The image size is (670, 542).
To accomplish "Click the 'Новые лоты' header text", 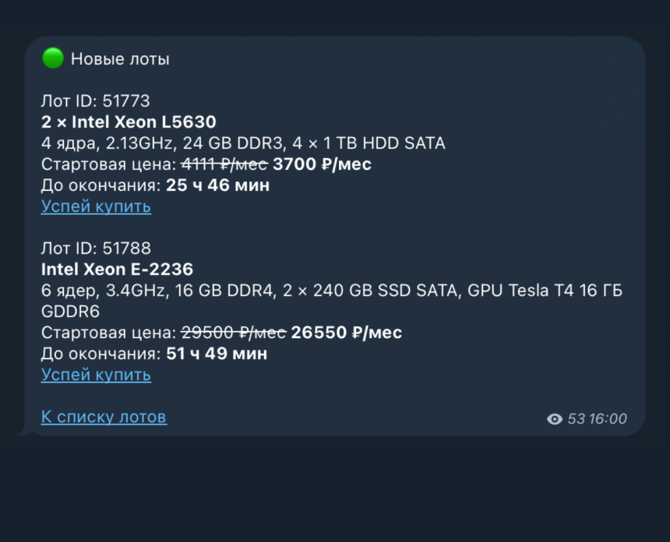I will point(120,59).
